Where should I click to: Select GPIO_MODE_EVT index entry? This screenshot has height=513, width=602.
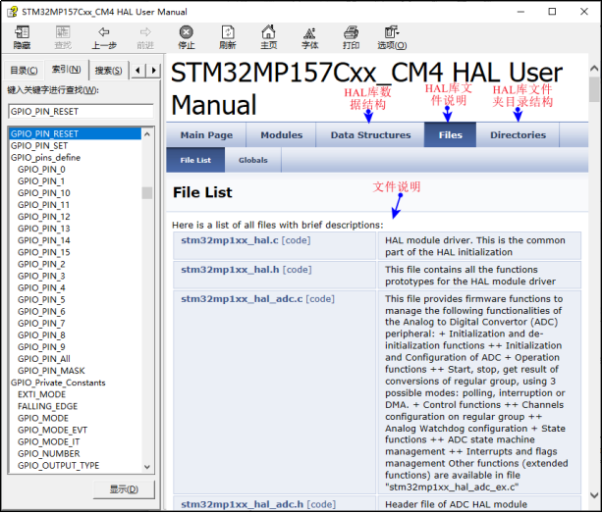53,431
